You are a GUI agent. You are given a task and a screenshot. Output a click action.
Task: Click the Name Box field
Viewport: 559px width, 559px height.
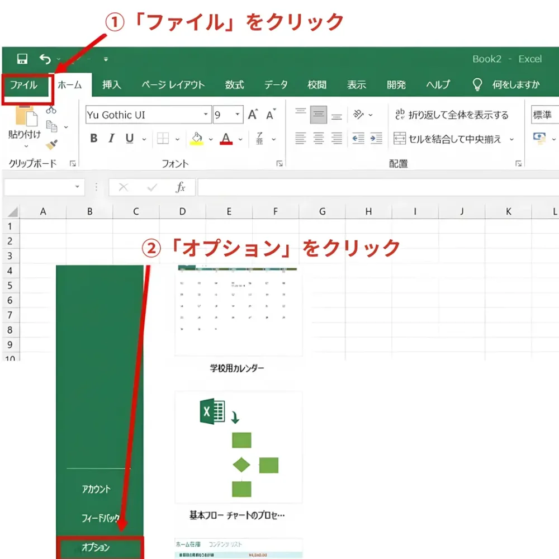coord(44,187)
